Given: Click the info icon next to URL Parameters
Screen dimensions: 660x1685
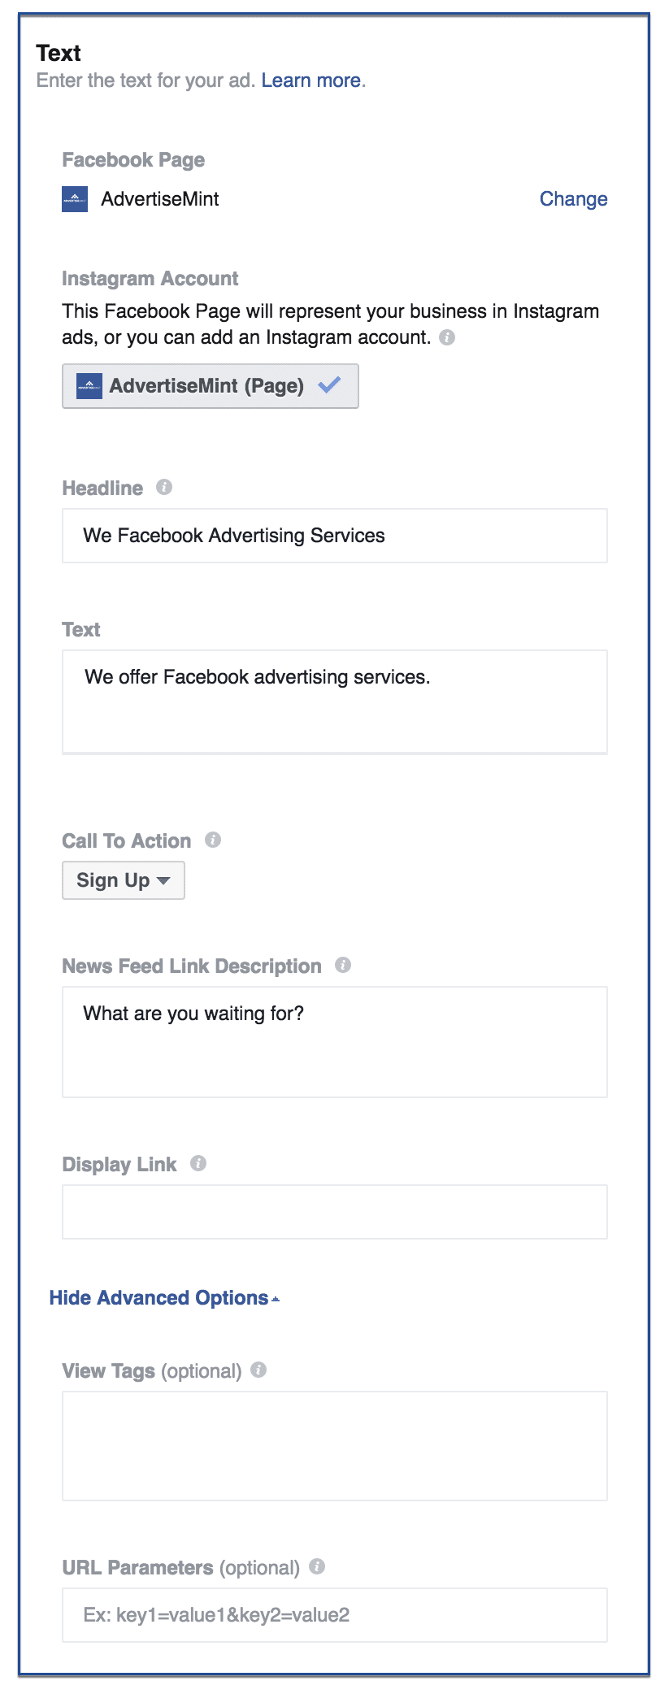Looking at the screenshot, I should click(x=317, y=1566).
